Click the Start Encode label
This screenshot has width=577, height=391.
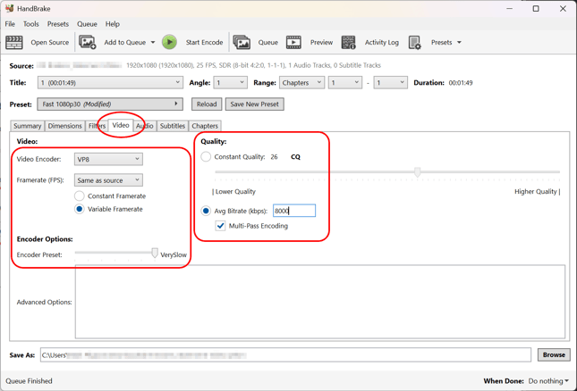click(x=204, y=42)
